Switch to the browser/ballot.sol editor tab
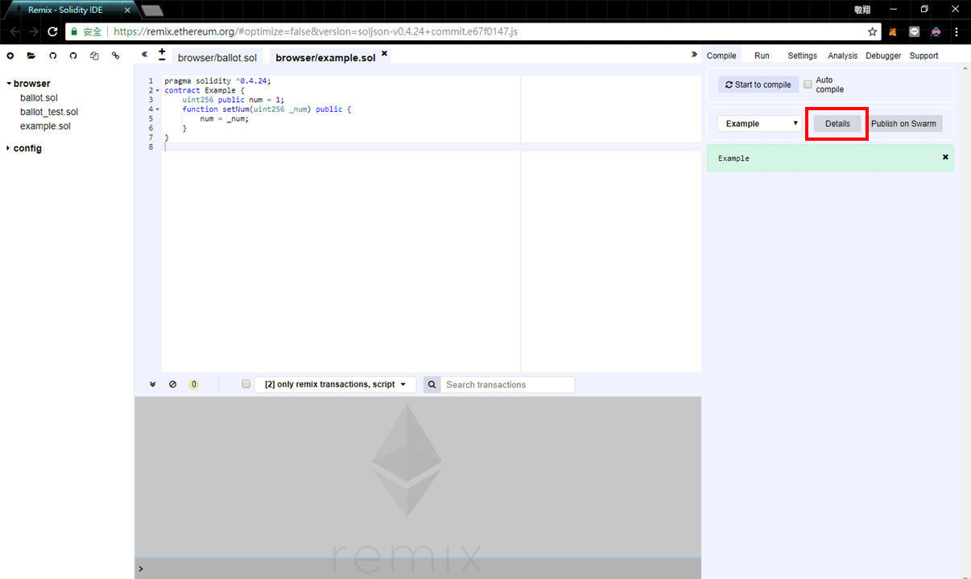The width and height of the screenshot is (971, 579). (217, 58)
